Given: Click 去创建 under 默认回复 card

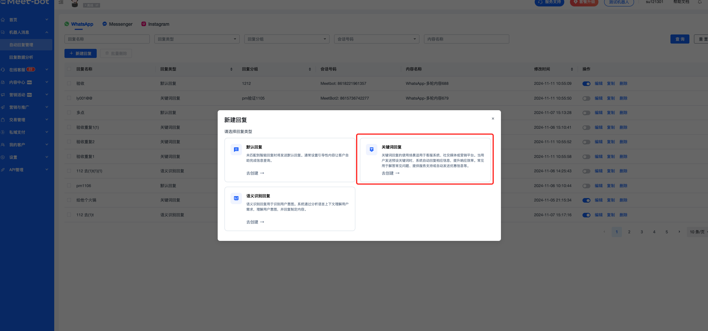Looking at the screenshot, I should click(x=255, y=173).
